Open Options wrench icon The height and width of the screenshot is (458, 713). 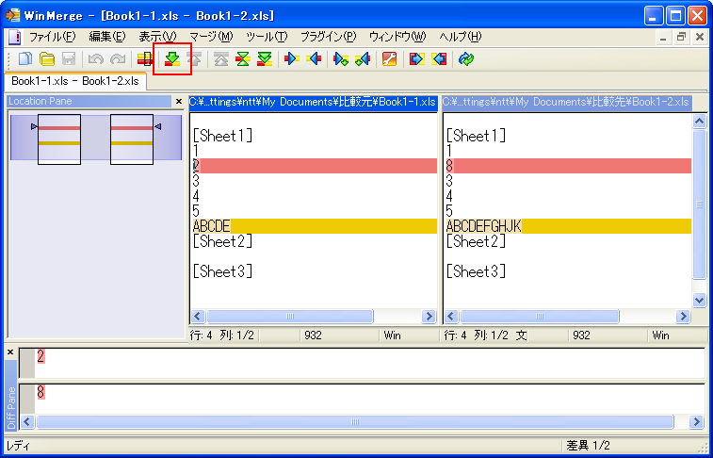[390, 59]
